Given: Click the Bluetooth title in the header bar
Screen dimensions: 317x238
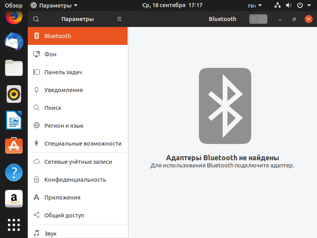Looking at the screenshot, I should click(x=222, y=19).
